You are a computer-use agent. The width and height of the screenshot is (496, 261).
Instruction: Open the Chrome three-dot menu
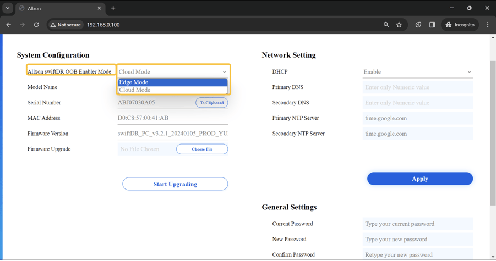[x=487, y=25]
